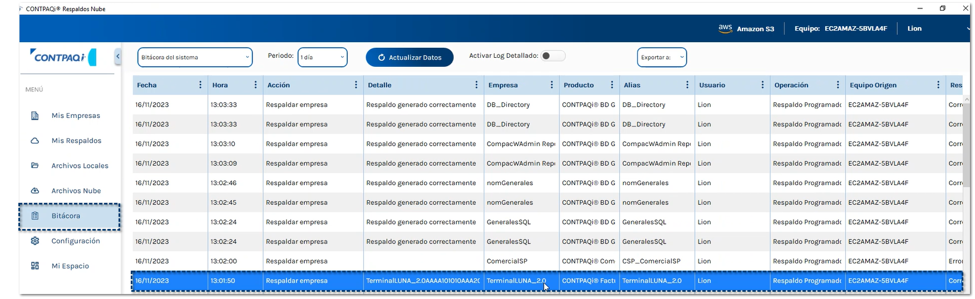Click Equipo EC2AMAZ-5BVLA4F header label

pyautogui.click(x=841, y=28)
